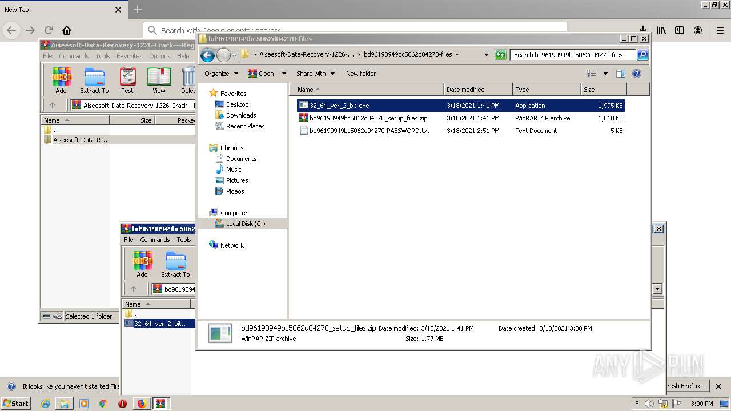Go up one level in lower WinRAR window
The height and width of the screenshot is (411, 731).
[x=134, y=289]
